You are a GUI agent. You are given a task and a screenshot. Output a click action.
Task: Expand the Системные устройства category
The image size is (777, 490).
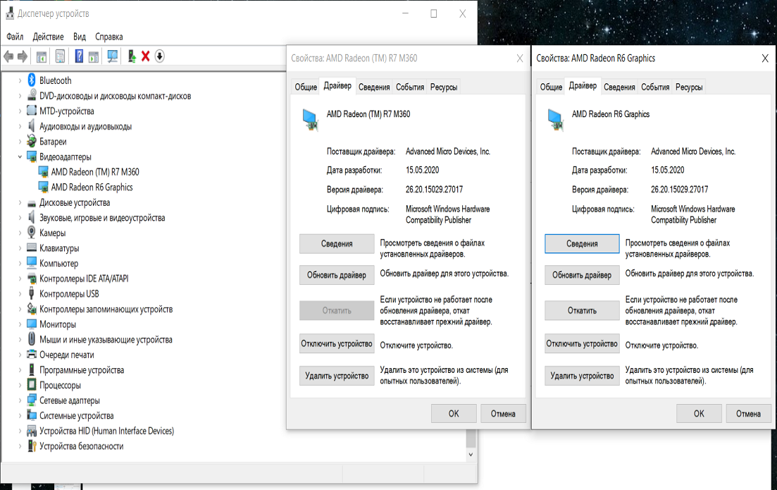pos(20,415)
